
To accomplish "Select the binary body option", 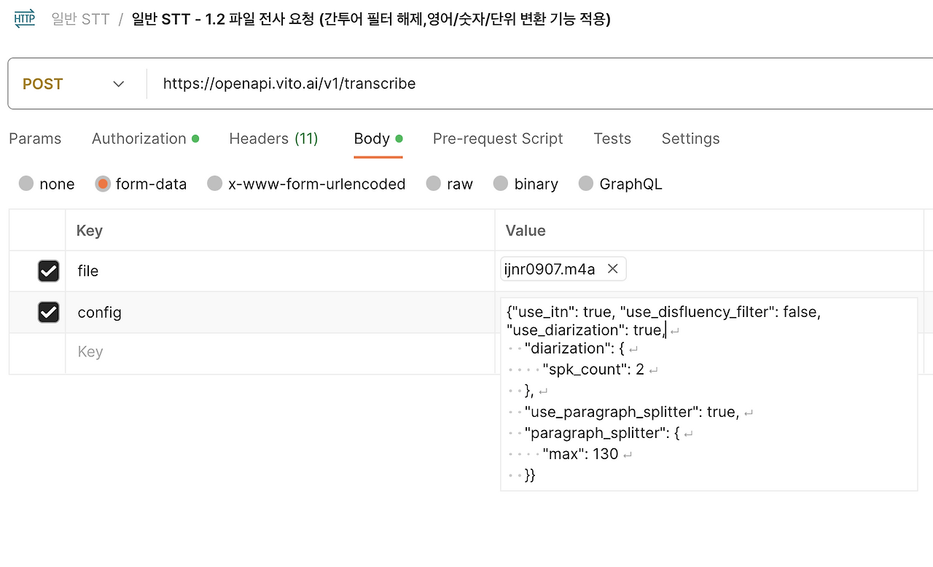I will (x=501, y=184).
